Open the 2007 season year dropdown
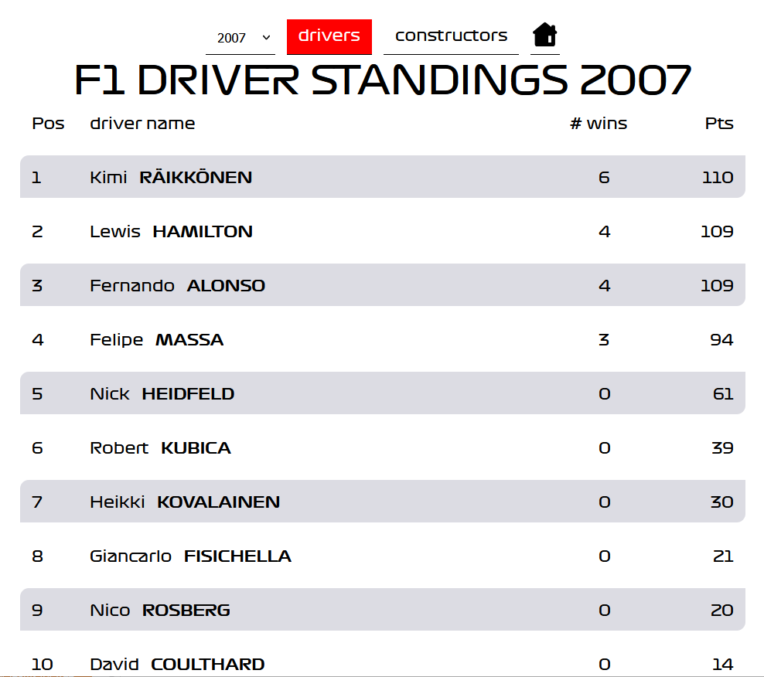Screen dimensions: 764x677 [240, 37]
